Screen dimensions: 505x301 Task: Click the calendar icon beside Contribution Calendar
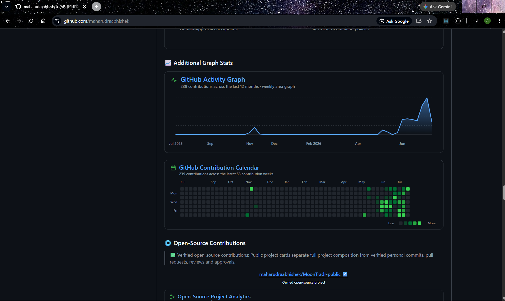coord(173,168)
